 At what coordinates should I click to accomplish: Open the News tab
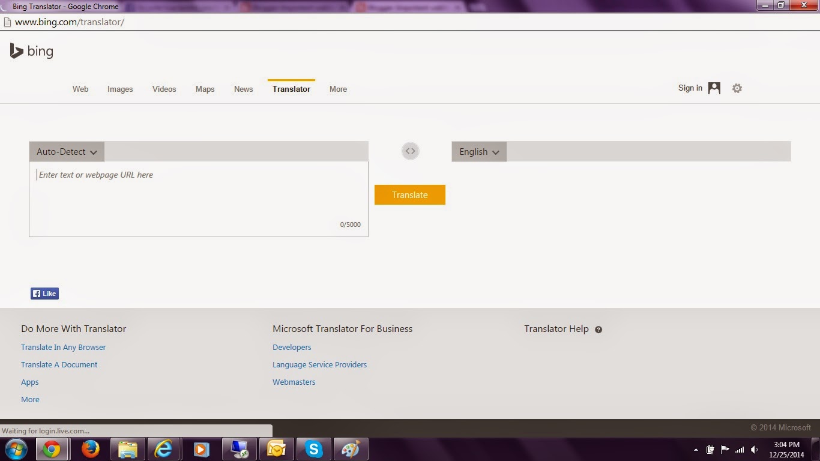click(x=244, y=89)
